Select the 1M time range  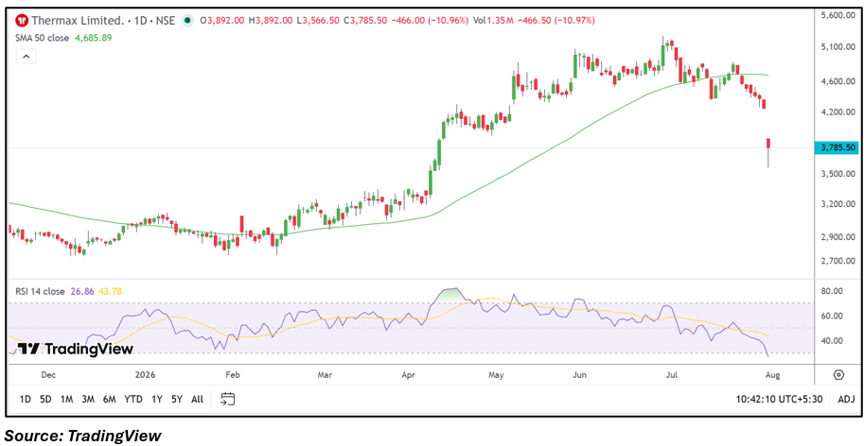tap(66, 400)
